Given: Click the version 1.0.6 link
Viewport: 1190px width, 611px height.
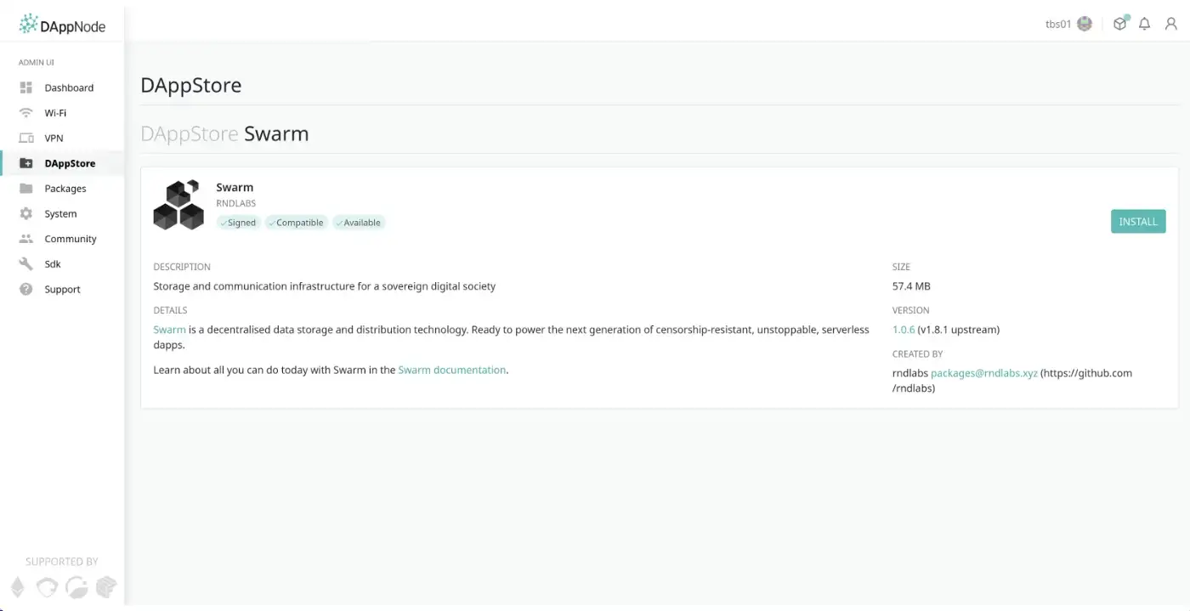Looking at the screenshot, I should click(904, 330).
